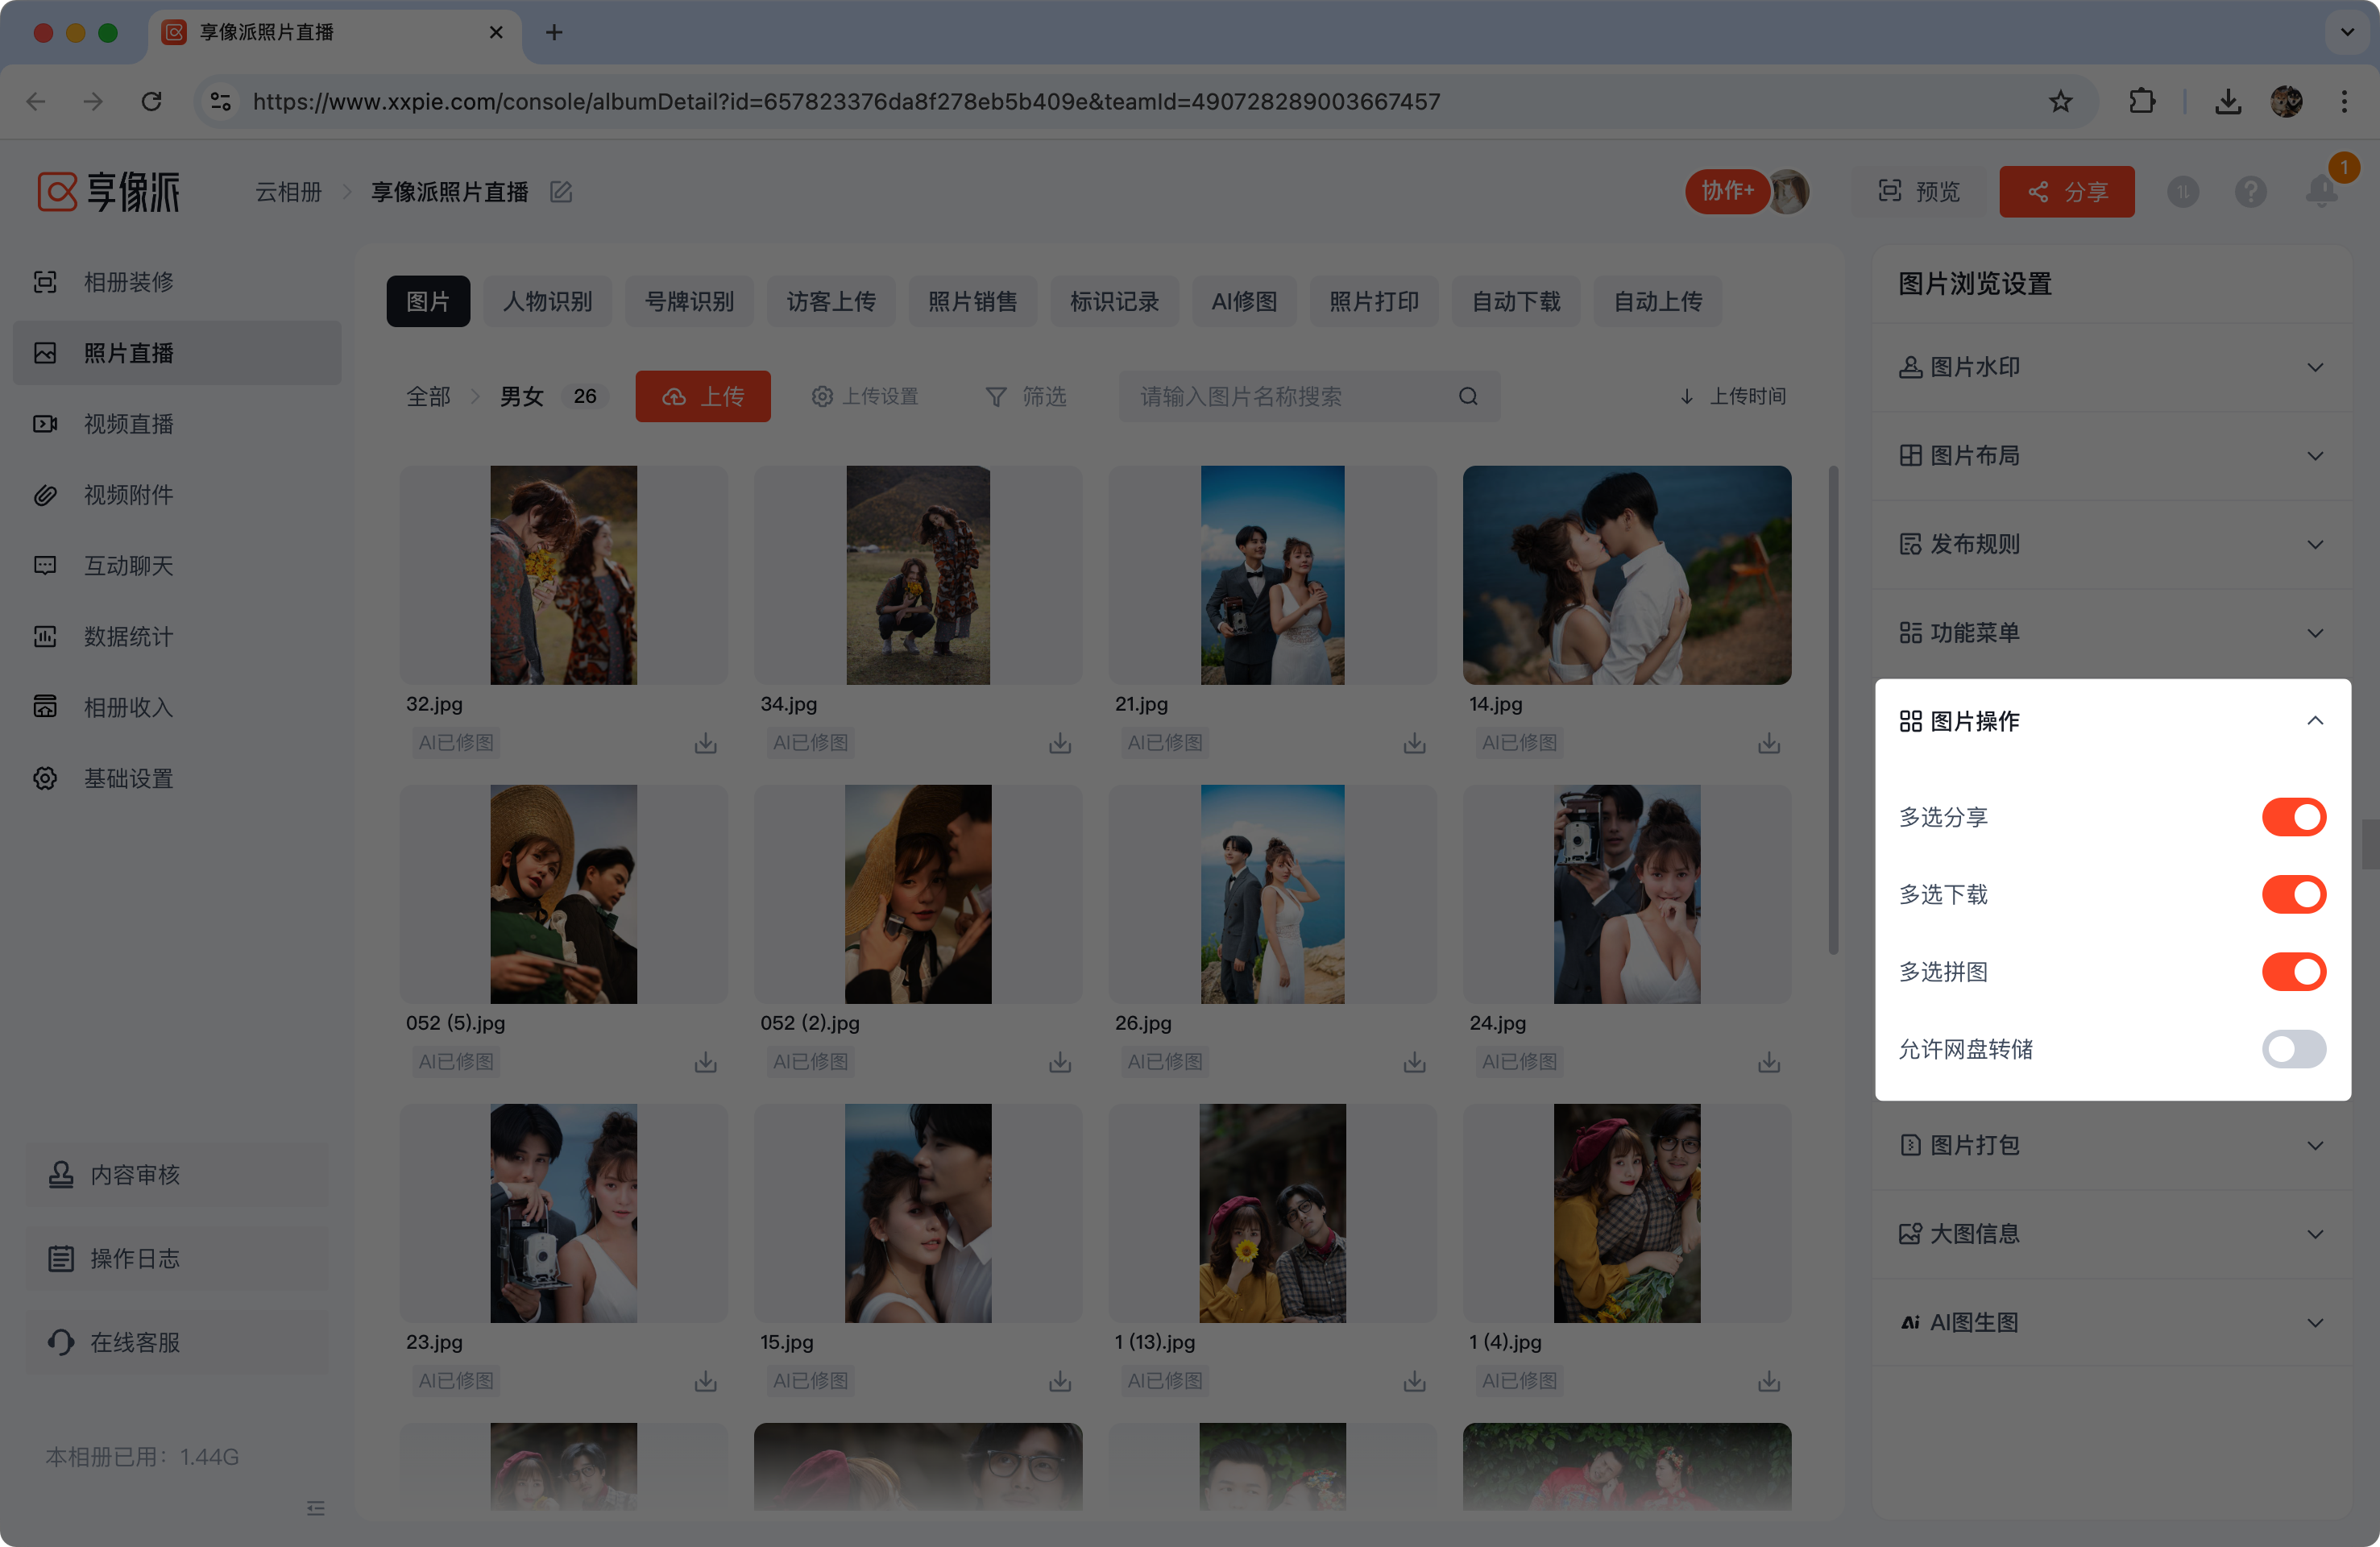This screenshot has width=2380, height=1547.
Task: Click the help question mark icon
Action: coord(2250,191)
